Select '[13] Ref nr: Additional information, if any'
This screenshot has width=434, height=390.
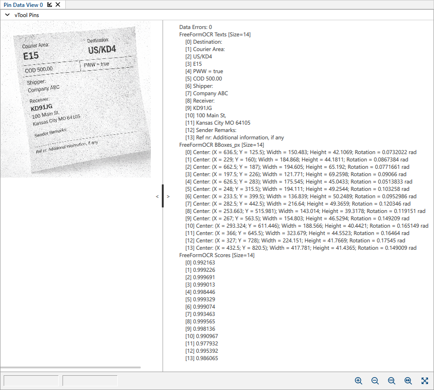235,138
